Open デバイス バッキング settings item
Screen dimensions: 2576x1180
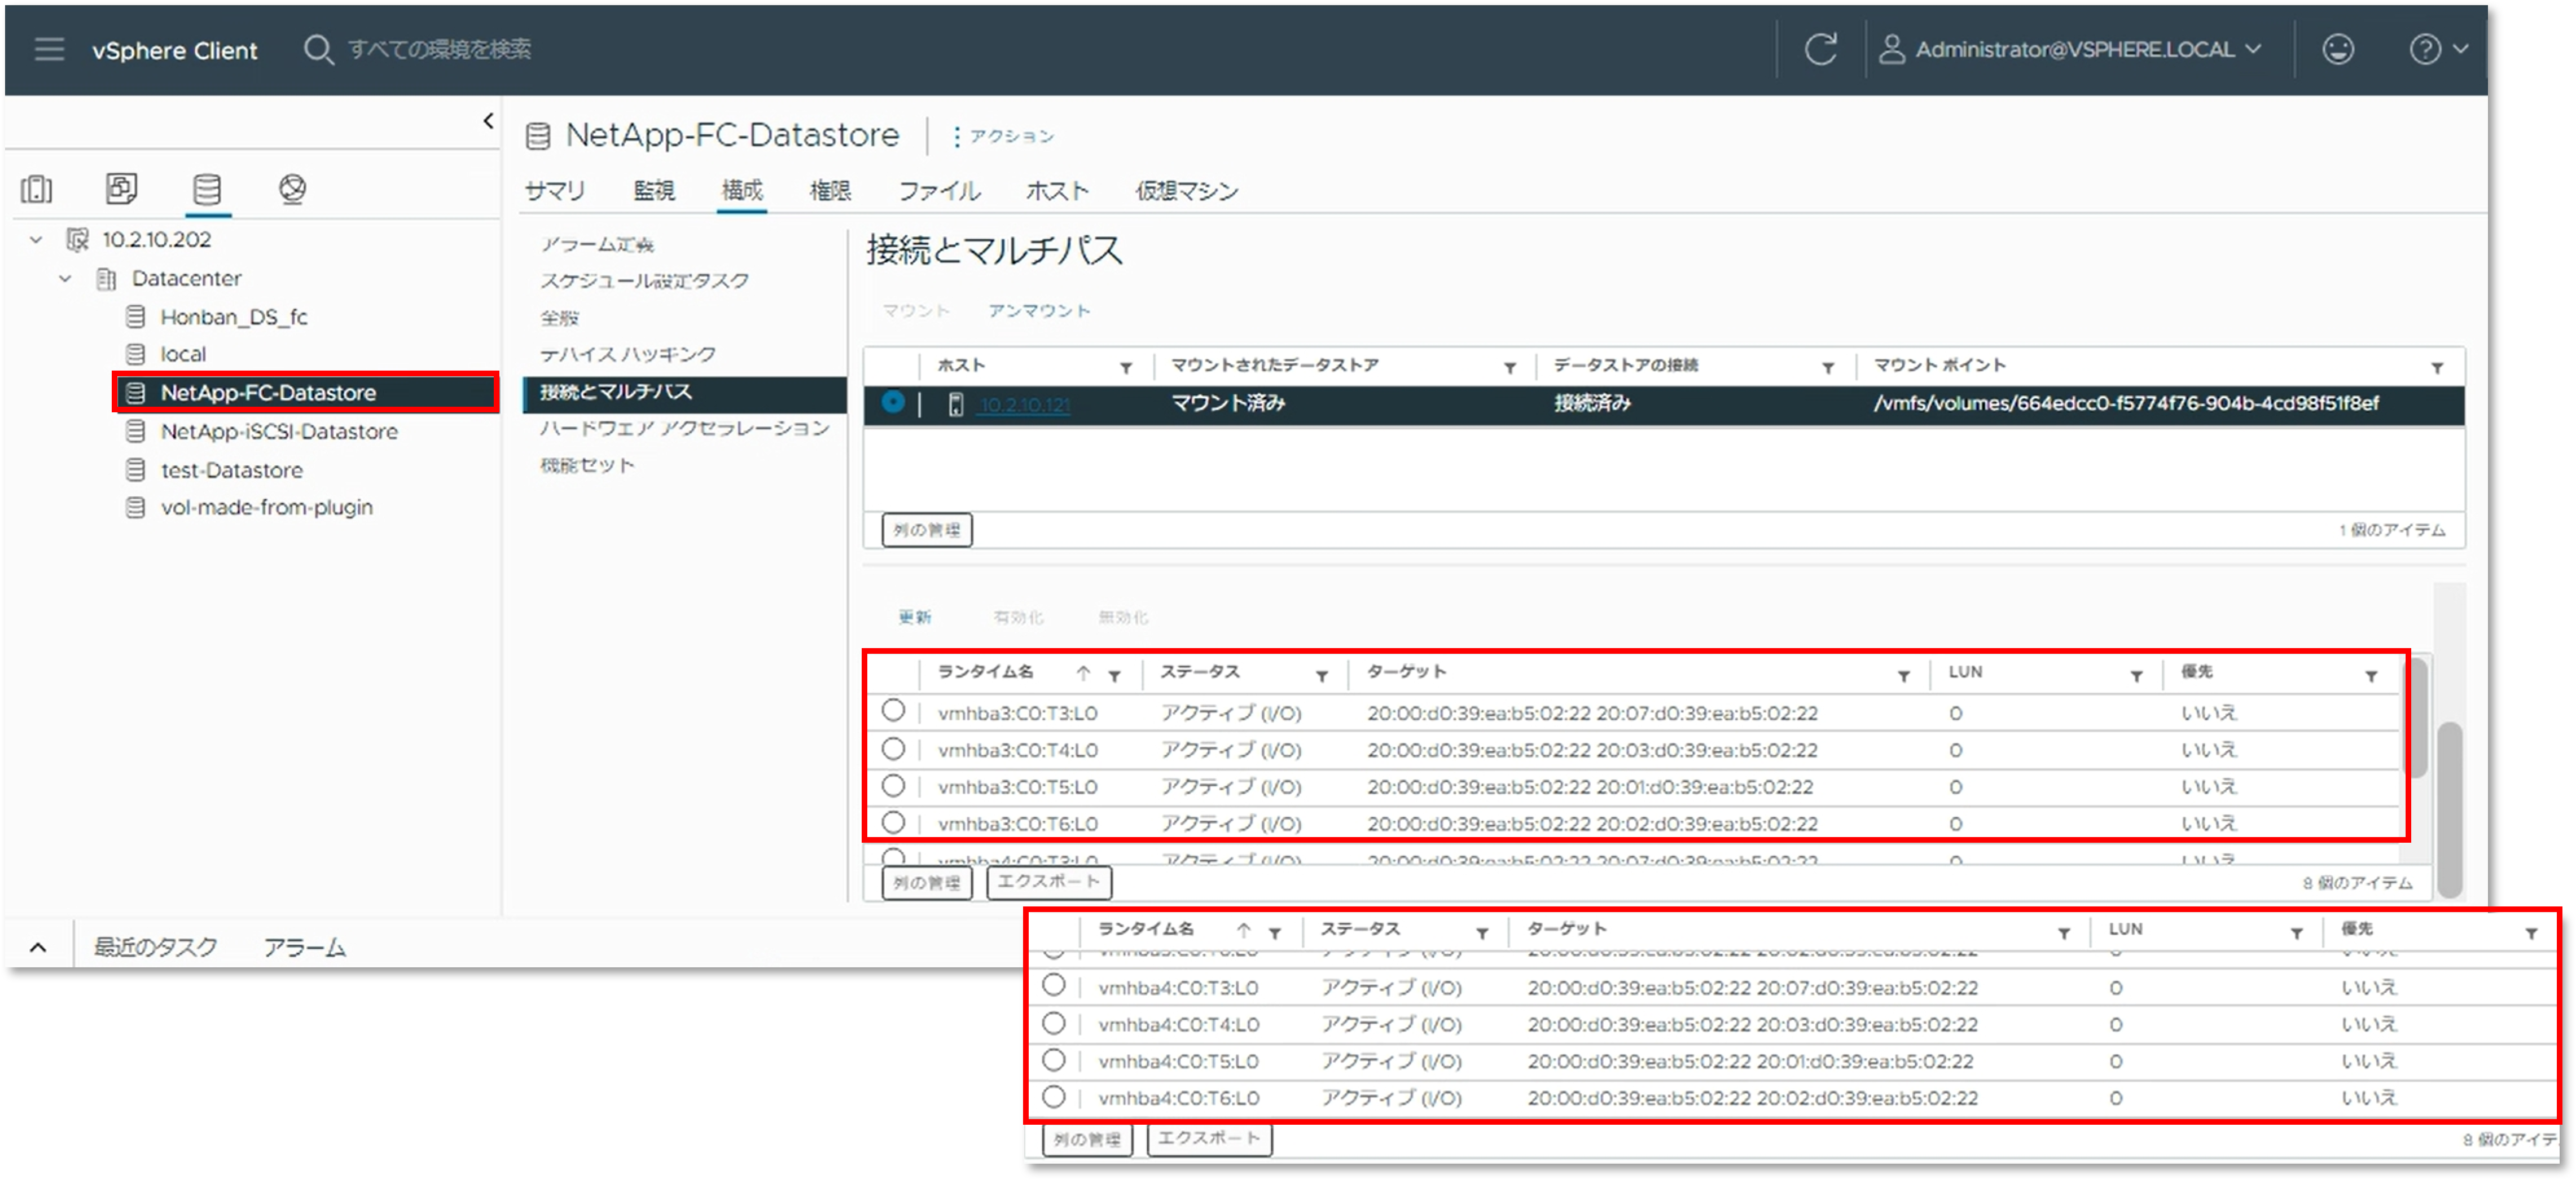tap(628, 355)
